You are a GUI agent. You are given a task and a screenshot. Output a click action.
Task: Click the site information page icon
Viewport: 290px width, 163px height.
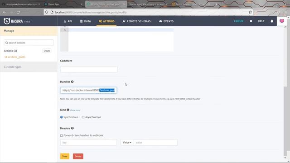(52, 12)
